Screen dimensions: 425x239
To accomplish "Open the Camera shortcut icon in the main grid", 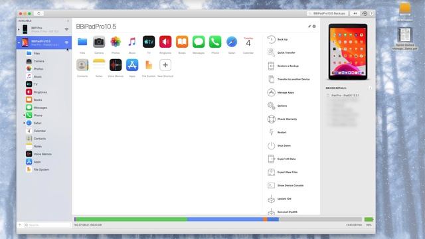I will click(x=99, y=42).
